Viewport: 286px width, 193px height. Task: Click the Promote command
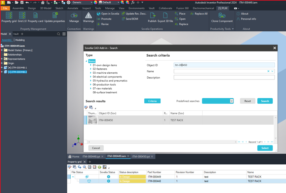click(x=104, y=19)
